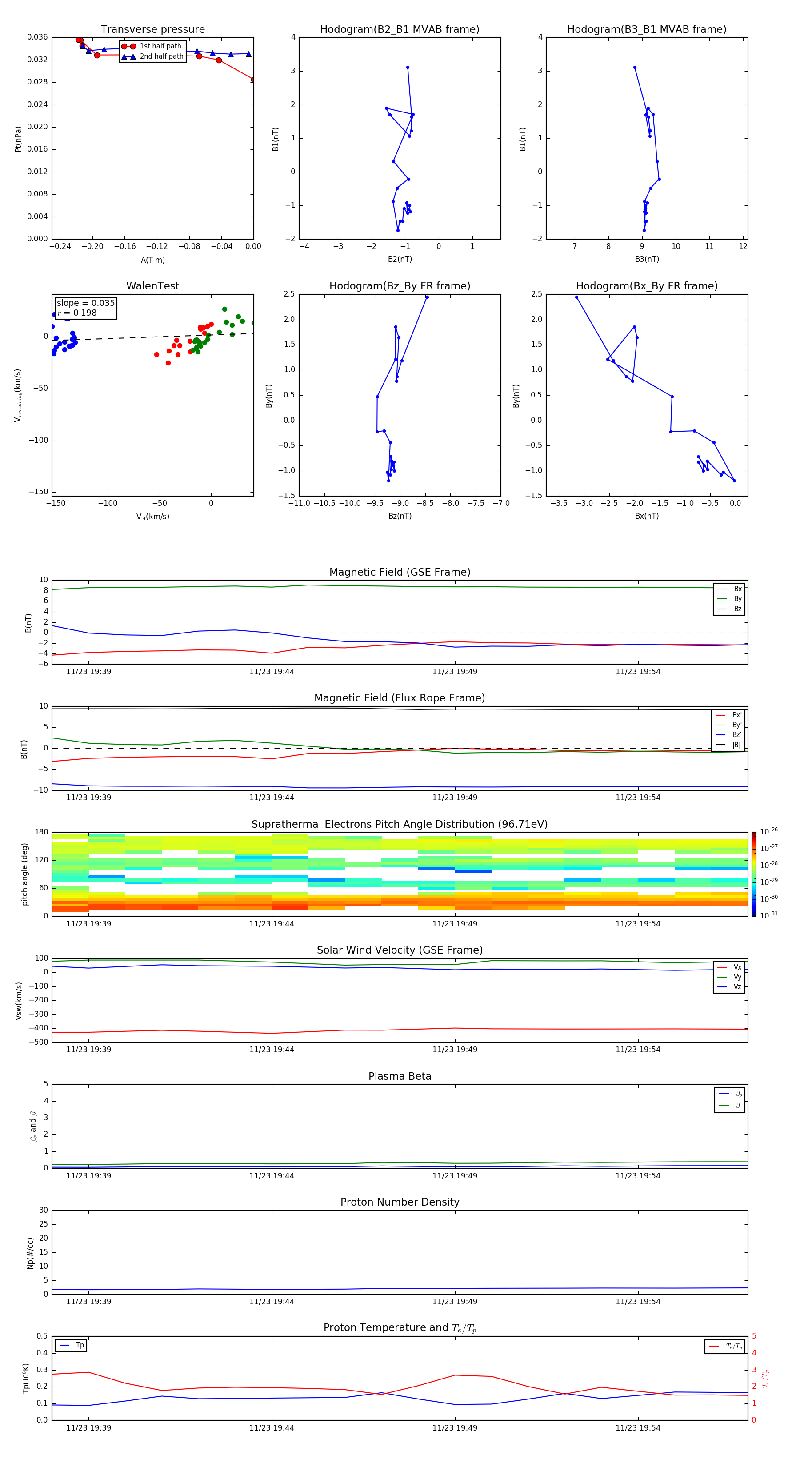Screen dimensions: 800x1467
Task: Click '11/23 19:49' tick under Plasma Beta plot
Action: (454, 1176)
